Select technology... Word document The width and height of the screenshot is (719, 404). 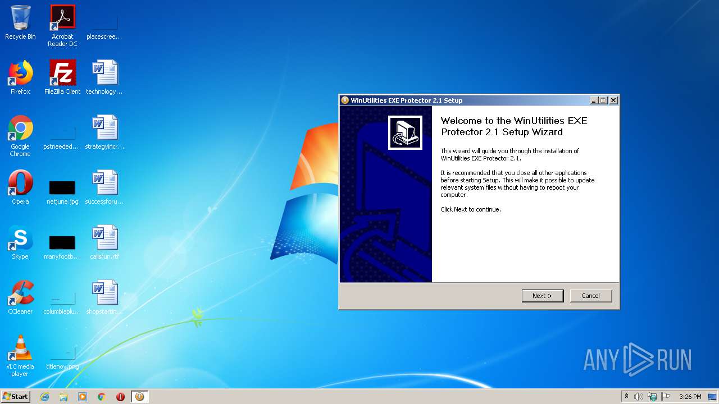pyautogui.click(x=104, y=78)
